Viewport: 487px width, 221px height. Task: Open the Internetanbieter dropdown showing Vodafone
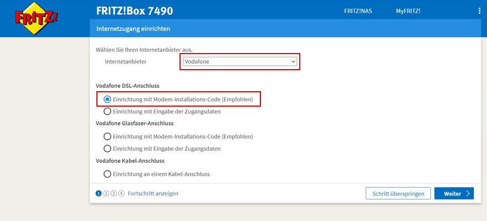240,62
